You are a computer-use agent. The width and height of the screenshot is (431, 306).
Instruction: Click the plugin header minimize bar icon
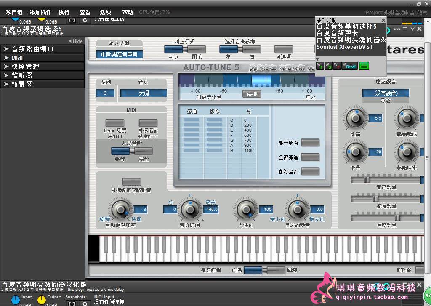tap(405, 28)
